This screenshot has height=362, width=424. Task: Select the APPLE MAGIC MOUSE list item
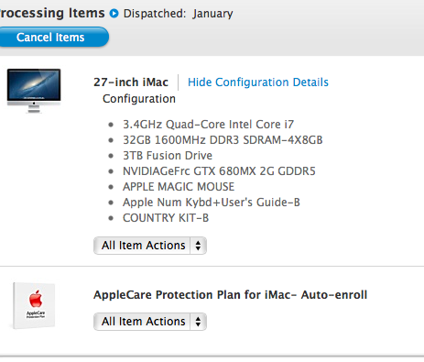pyautogui.click(x=179, y=187)
